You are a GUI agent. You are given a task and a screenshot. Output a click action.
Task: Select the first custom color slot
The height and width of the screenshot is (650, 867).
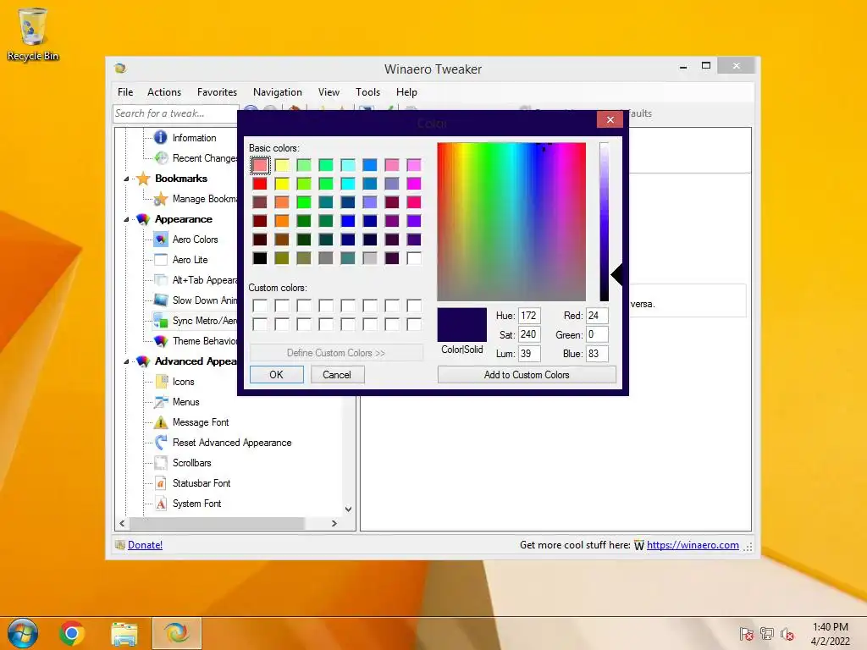pyautogui.click(x=260, y=306)
